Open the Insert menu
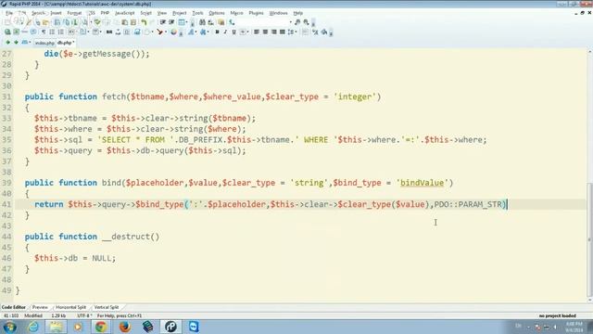 tap(56, 13)
